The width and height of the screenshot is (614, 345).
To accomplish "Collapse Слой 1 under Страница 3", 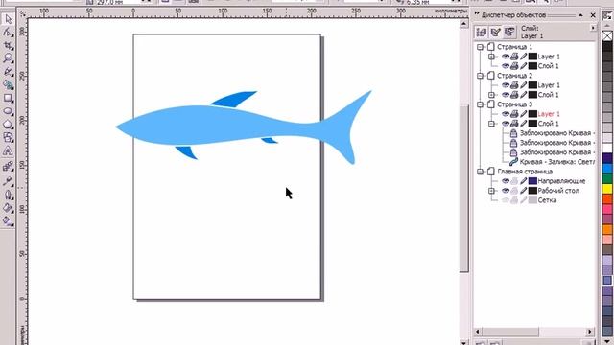I will click(x=492, y=124).
